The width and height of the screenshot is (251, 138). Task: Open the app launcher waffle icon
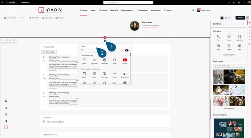click(2, 2)
